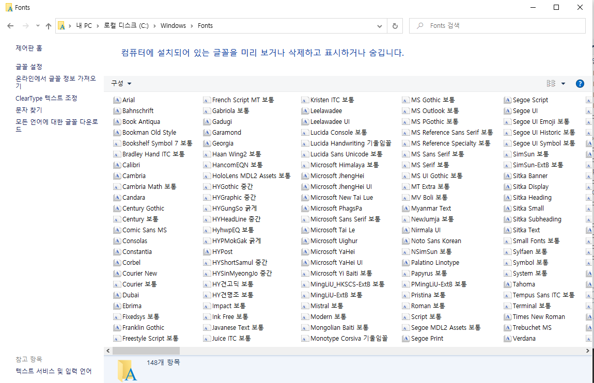The height and width of the screenshot is (383, 594).
Task: Select the Myanmar Text font name
Action: coord(431,209)
